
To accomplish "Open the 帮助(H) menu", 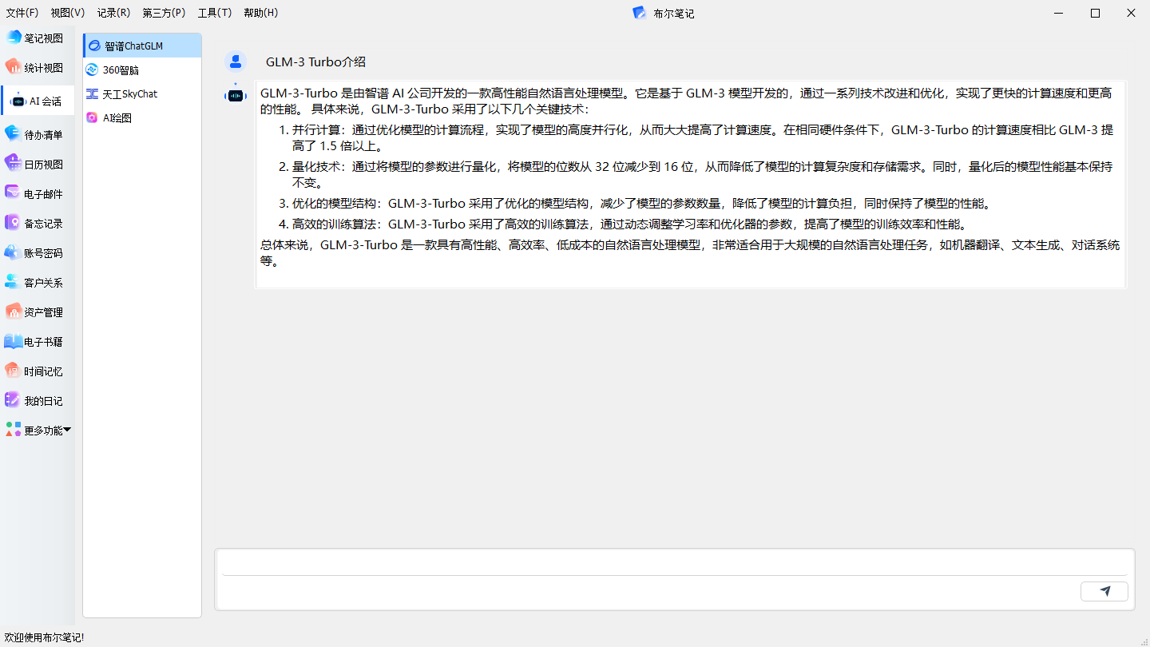I will 261,13.
